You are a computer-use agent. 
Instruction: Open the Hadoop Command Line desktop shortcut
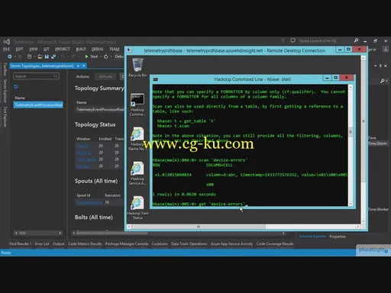click(x=137, y=105)
